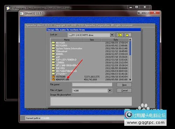This screenshot has height=129, width=175.
Task: Close the Ghost32 11.5.1 window
Action: click(x=155, y=13)
